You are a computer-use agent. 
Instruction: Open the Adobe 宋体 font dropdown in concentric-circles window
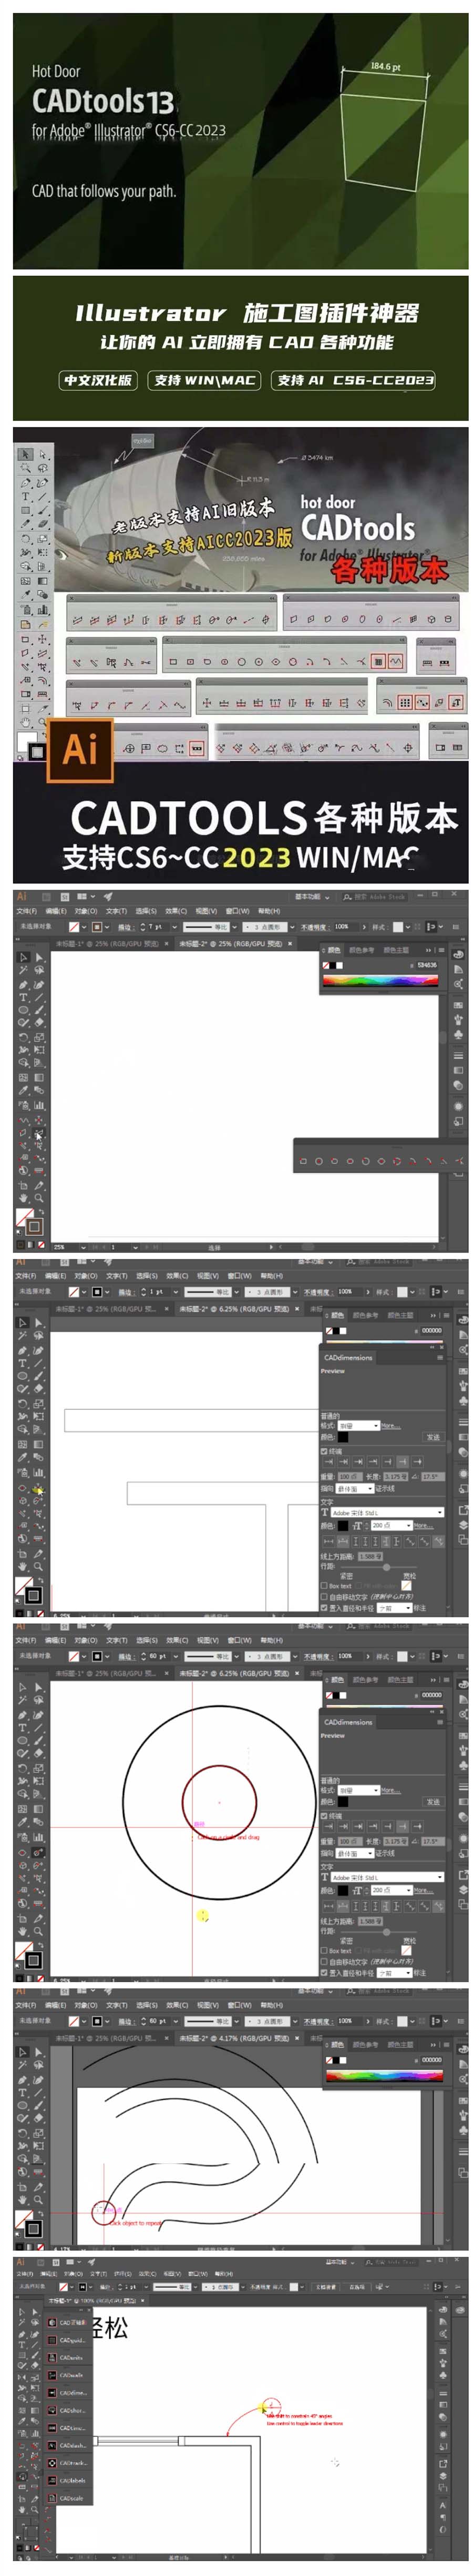click(x=387, y=1878)
